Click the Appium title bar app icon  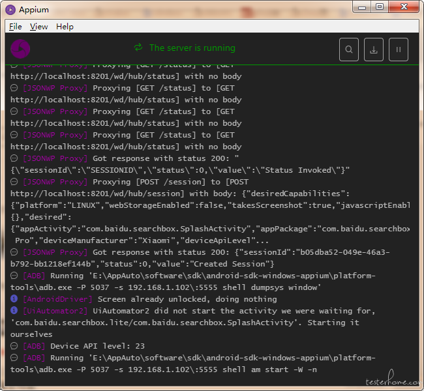10,10
